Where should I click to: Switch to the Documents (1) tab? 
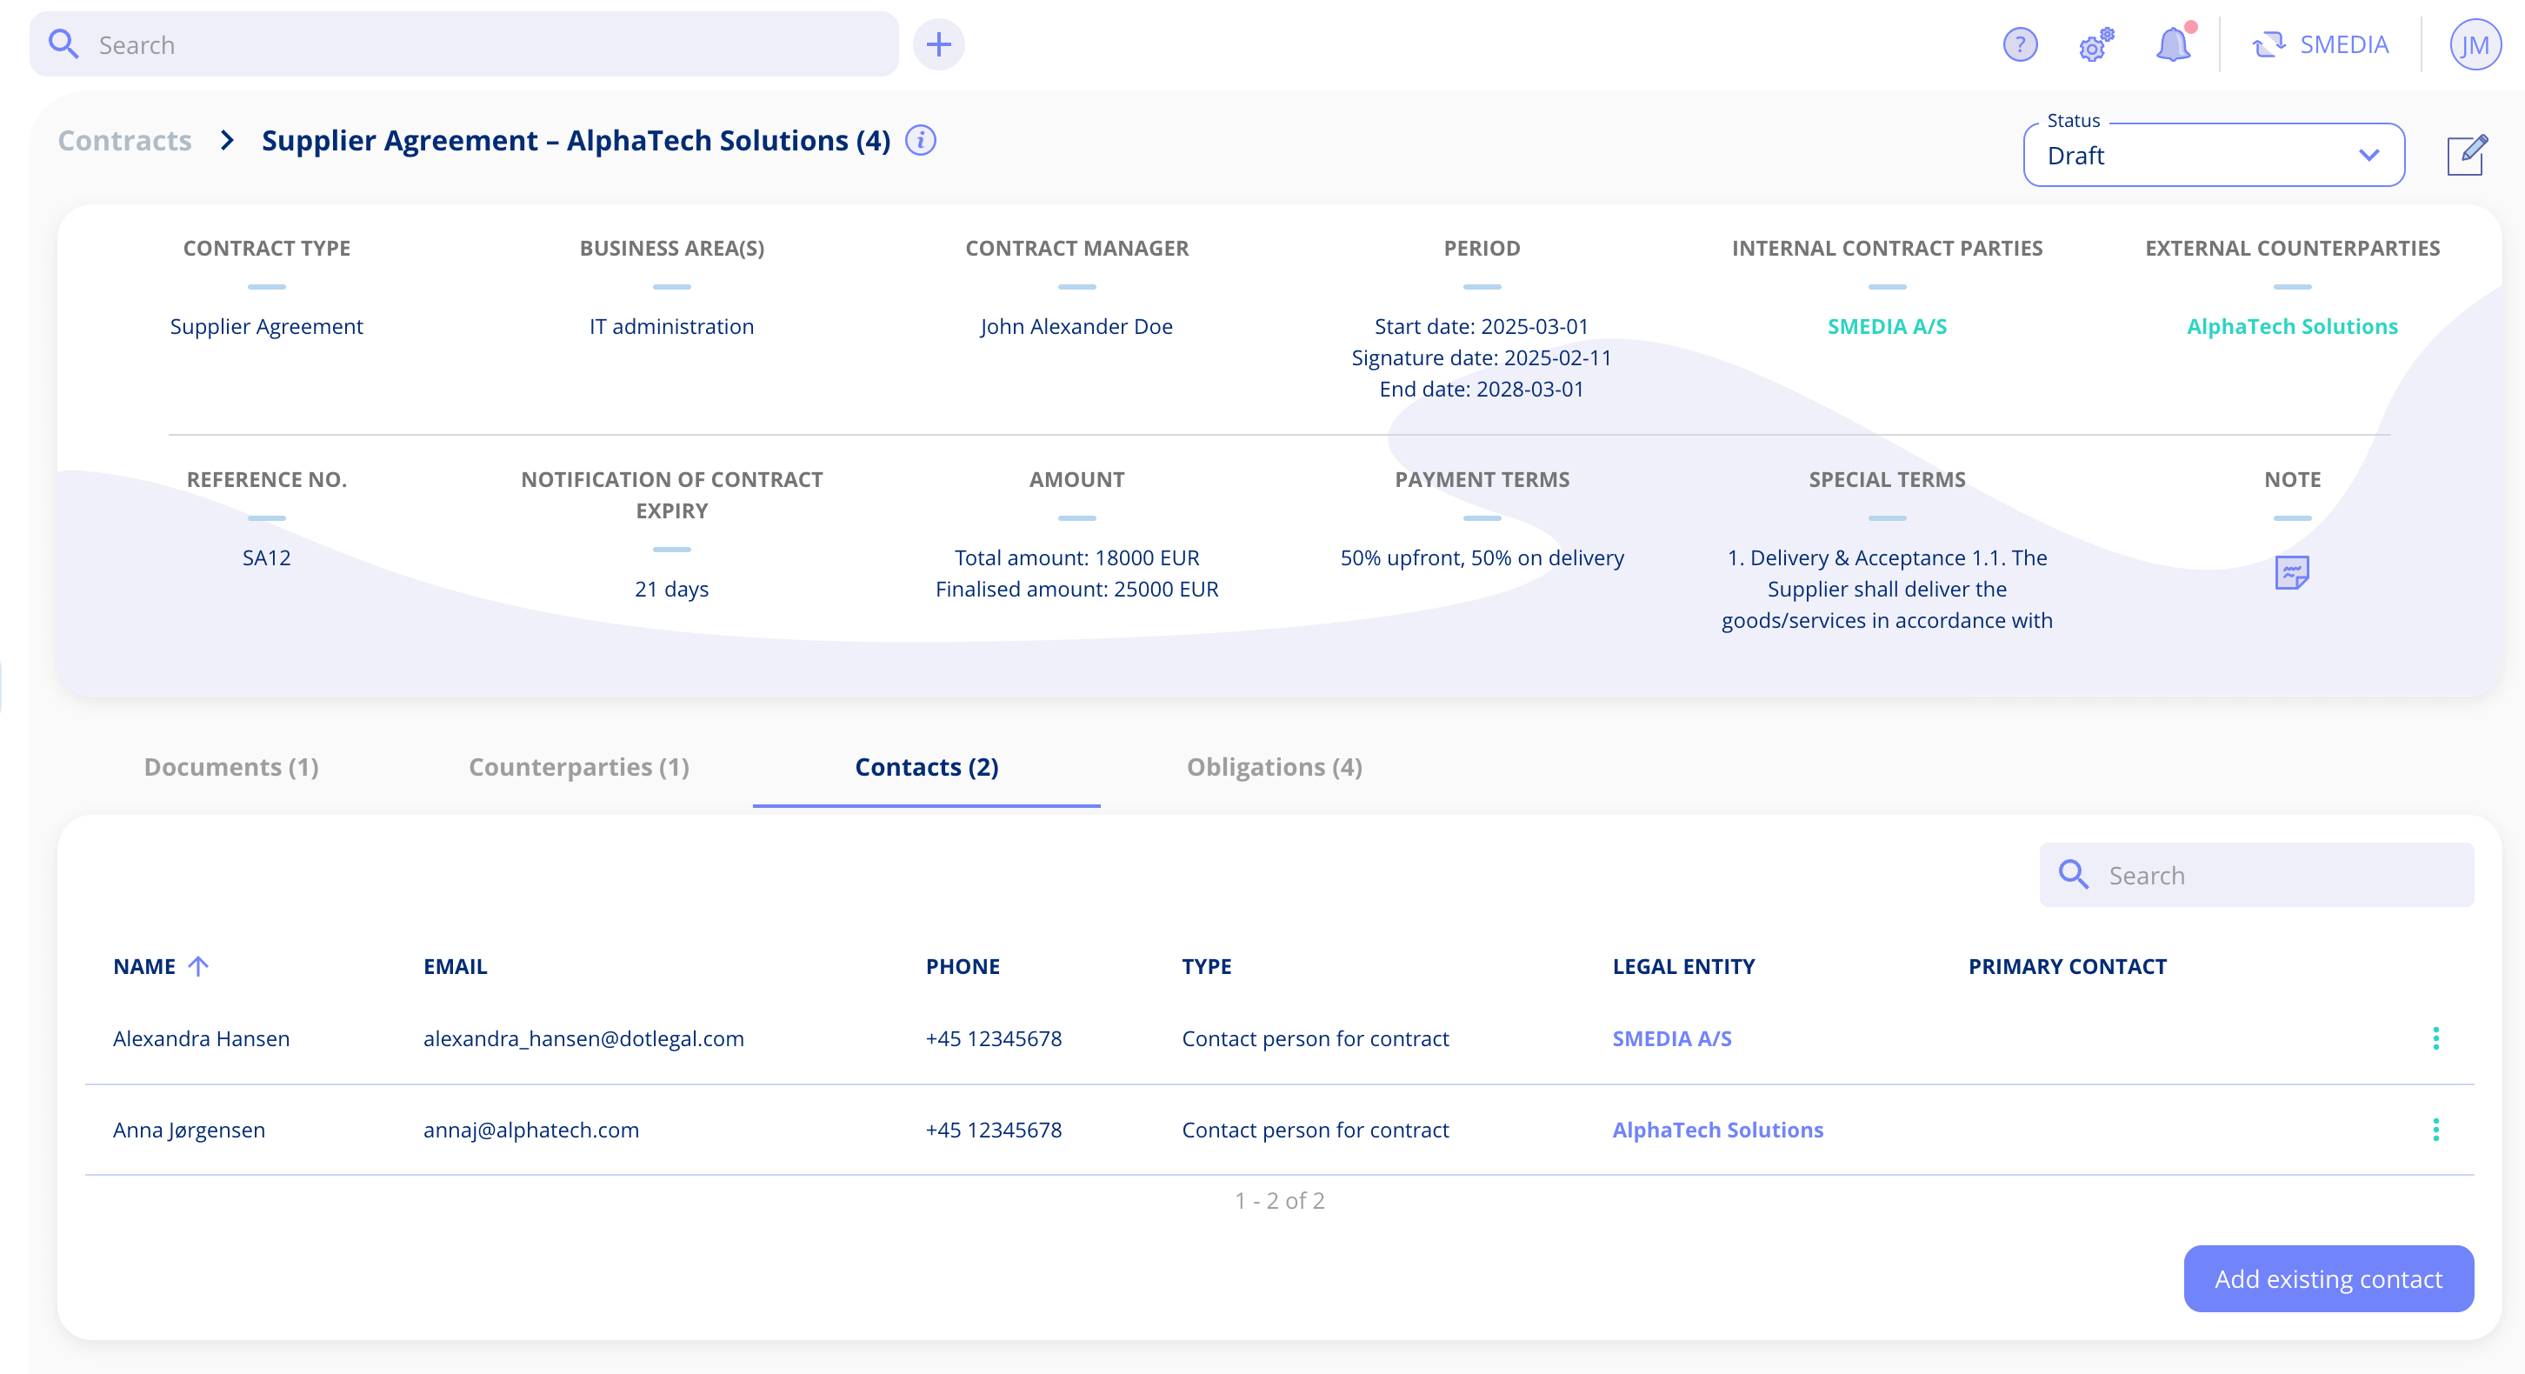coord(231,766)
